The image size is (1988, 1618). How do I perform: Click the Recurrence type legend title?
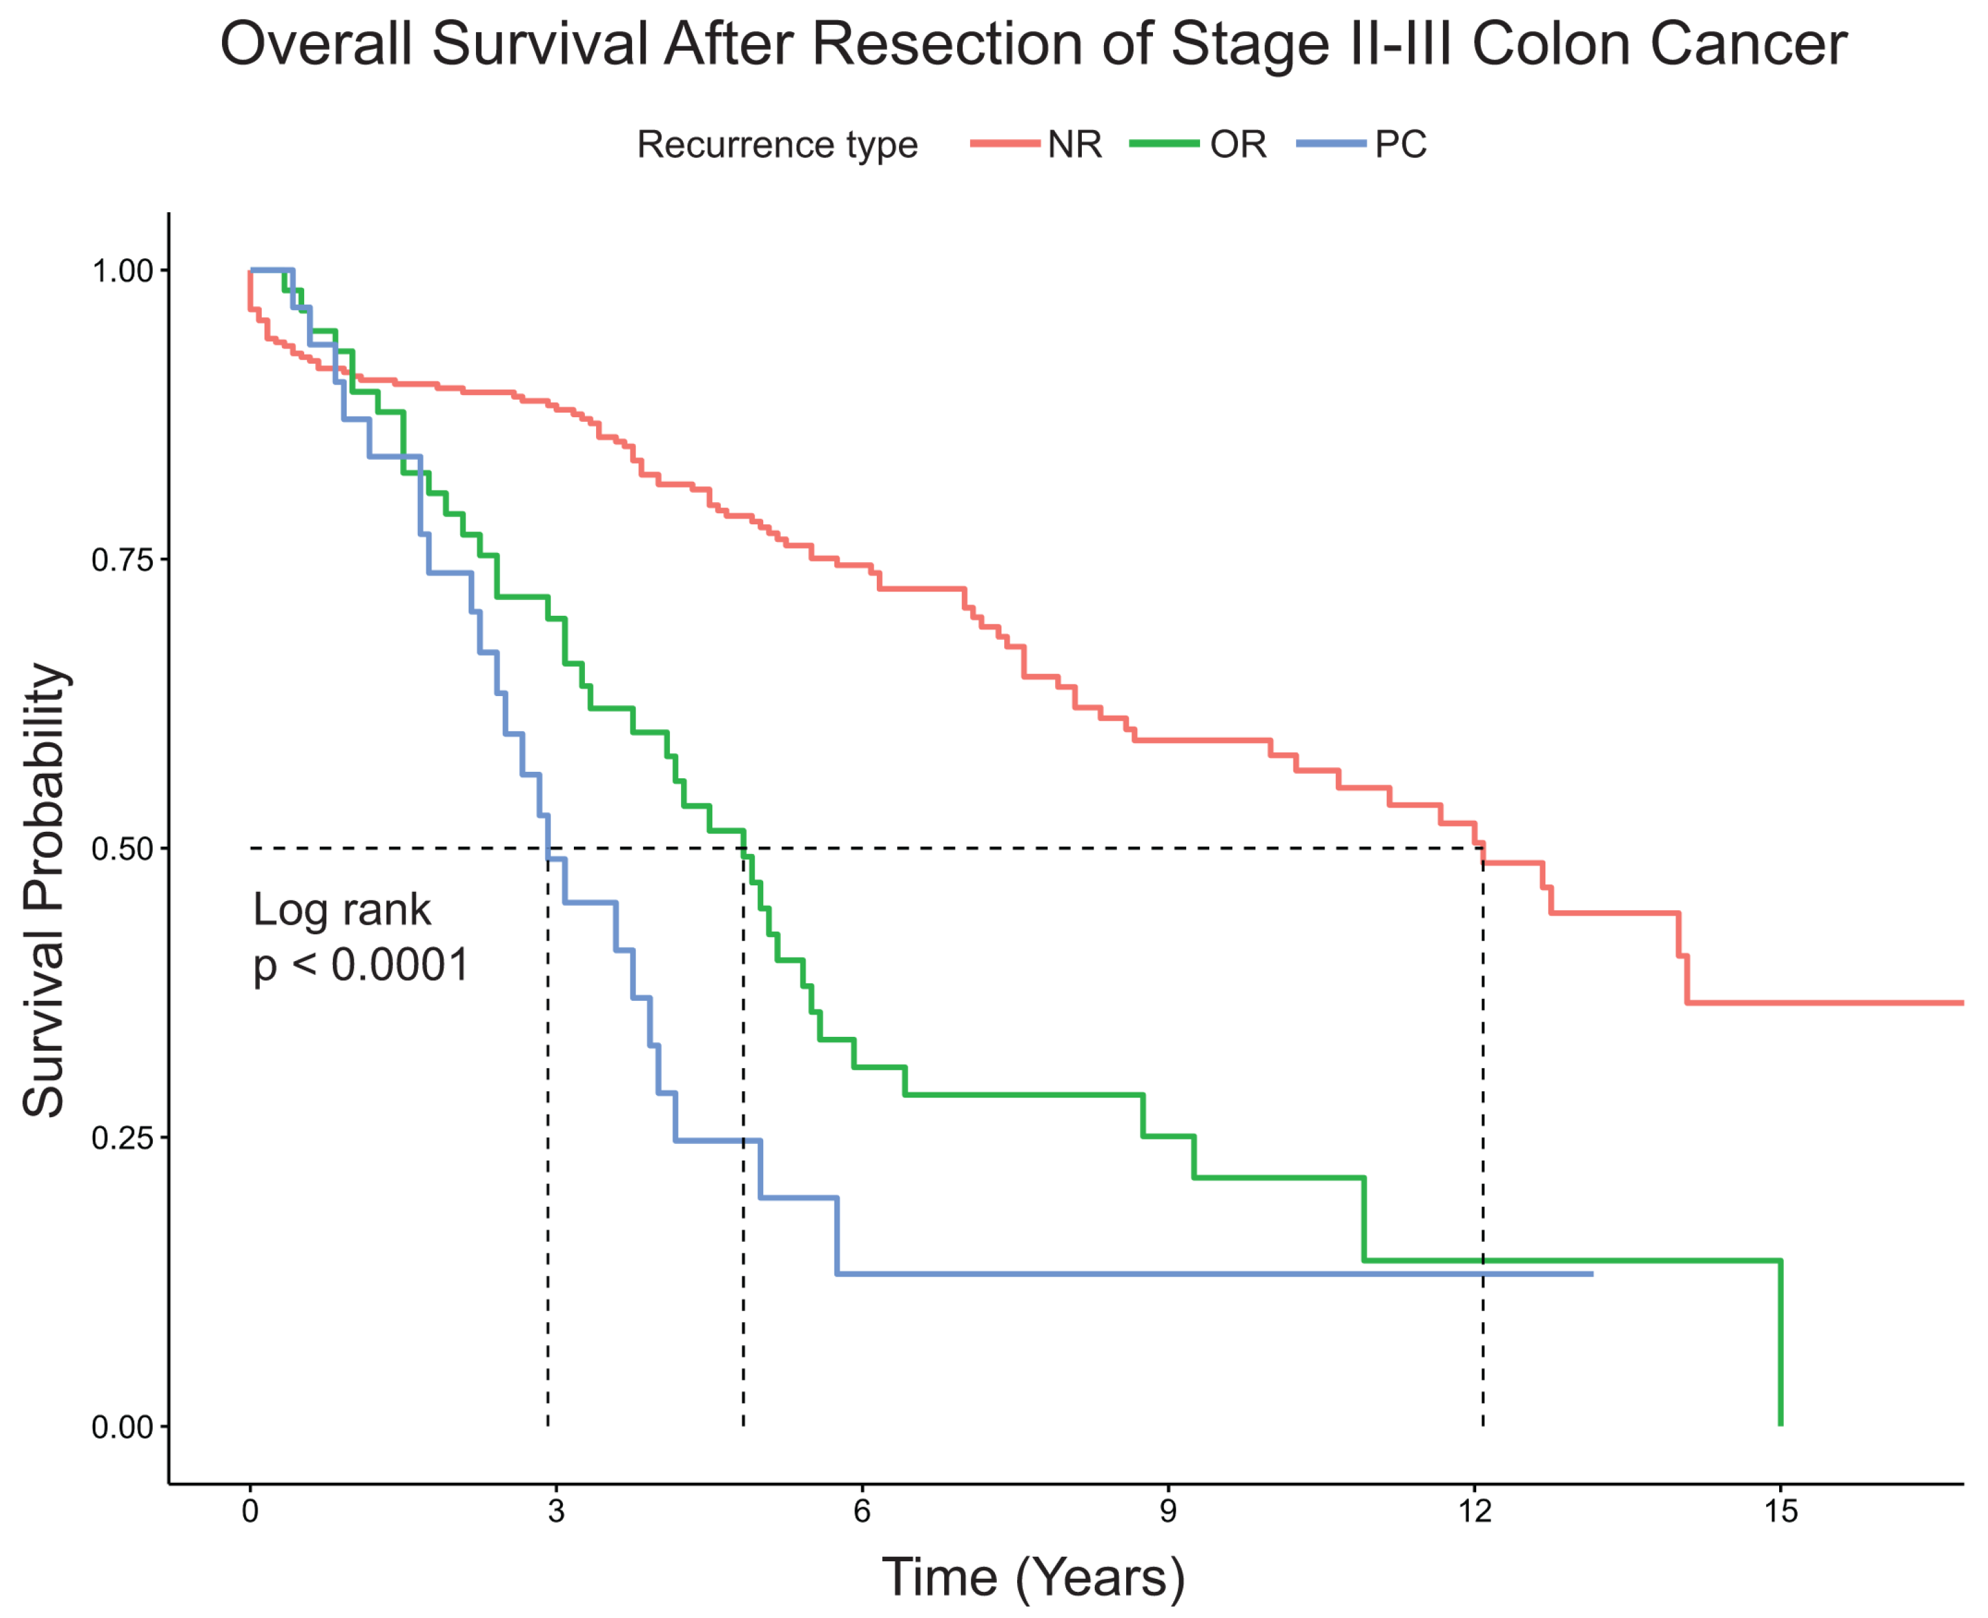tap(778, 146)
